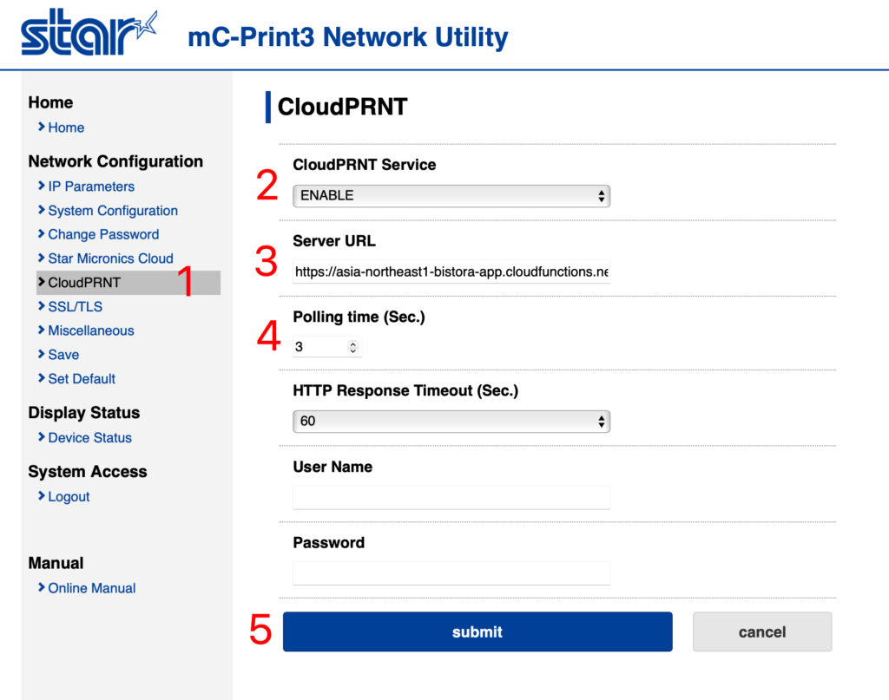Go to Home in the sidebar
The width and height of the screenshot is (889, 700).
tap(66, 128)
